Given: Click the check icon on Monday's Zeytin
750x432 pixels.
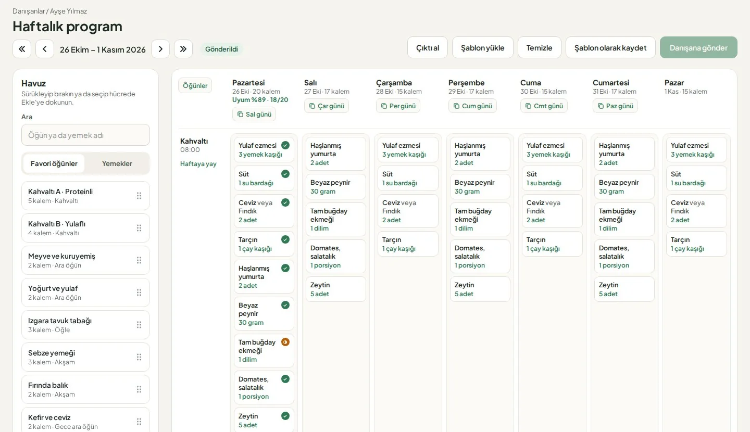Looking at the screenshot, I should point(285,416).
